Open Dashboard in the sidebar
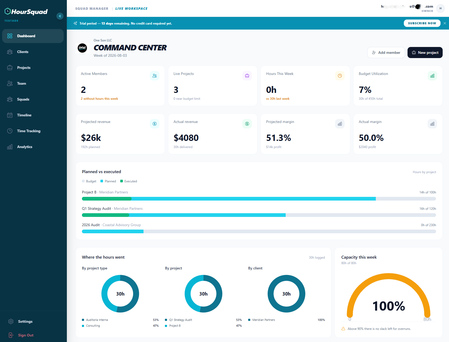Image resolution: width=449 pixels, height=342 pixels. (x=33, y=36)
